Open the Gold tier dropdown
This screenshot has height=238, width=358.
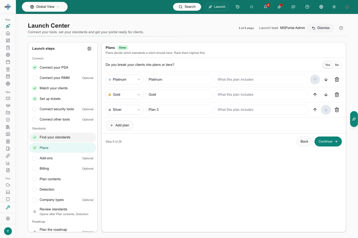point(124,95)
